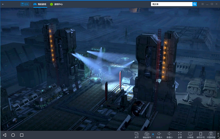
Task: Tap the Android recent apps square
Action: click(22, 135)
